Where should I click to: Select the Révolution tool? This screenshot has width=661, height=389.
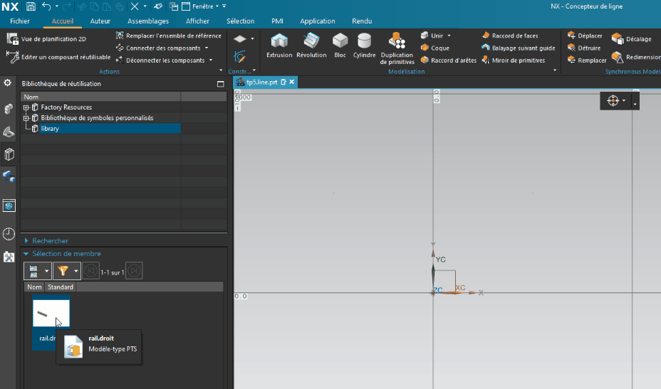(x=311, y=46)
